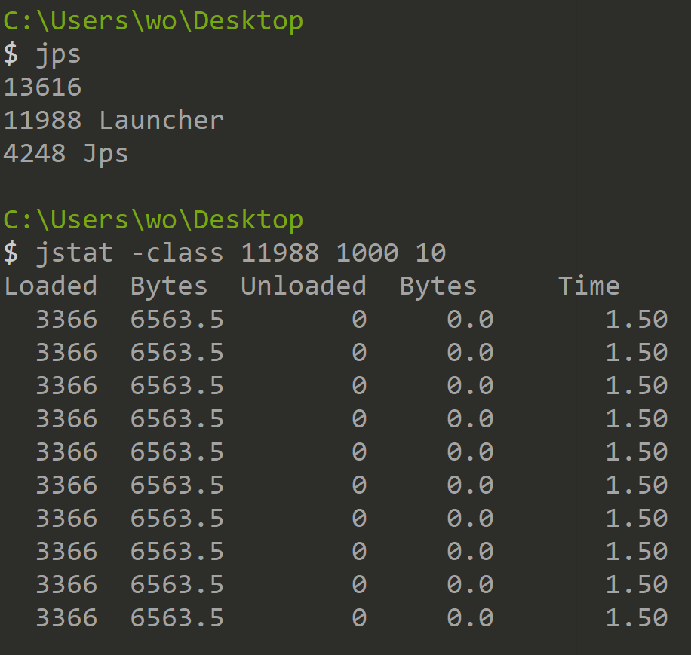
Task: Click the Bytes header next to Loaded
Action: [169, 286]
